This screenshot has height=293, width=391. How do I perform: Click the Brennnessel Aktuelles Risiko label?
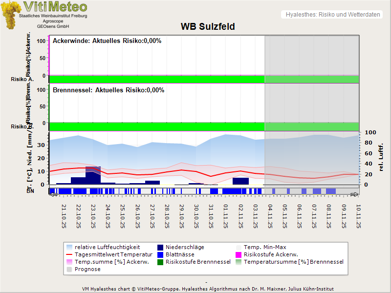point(109,90)
